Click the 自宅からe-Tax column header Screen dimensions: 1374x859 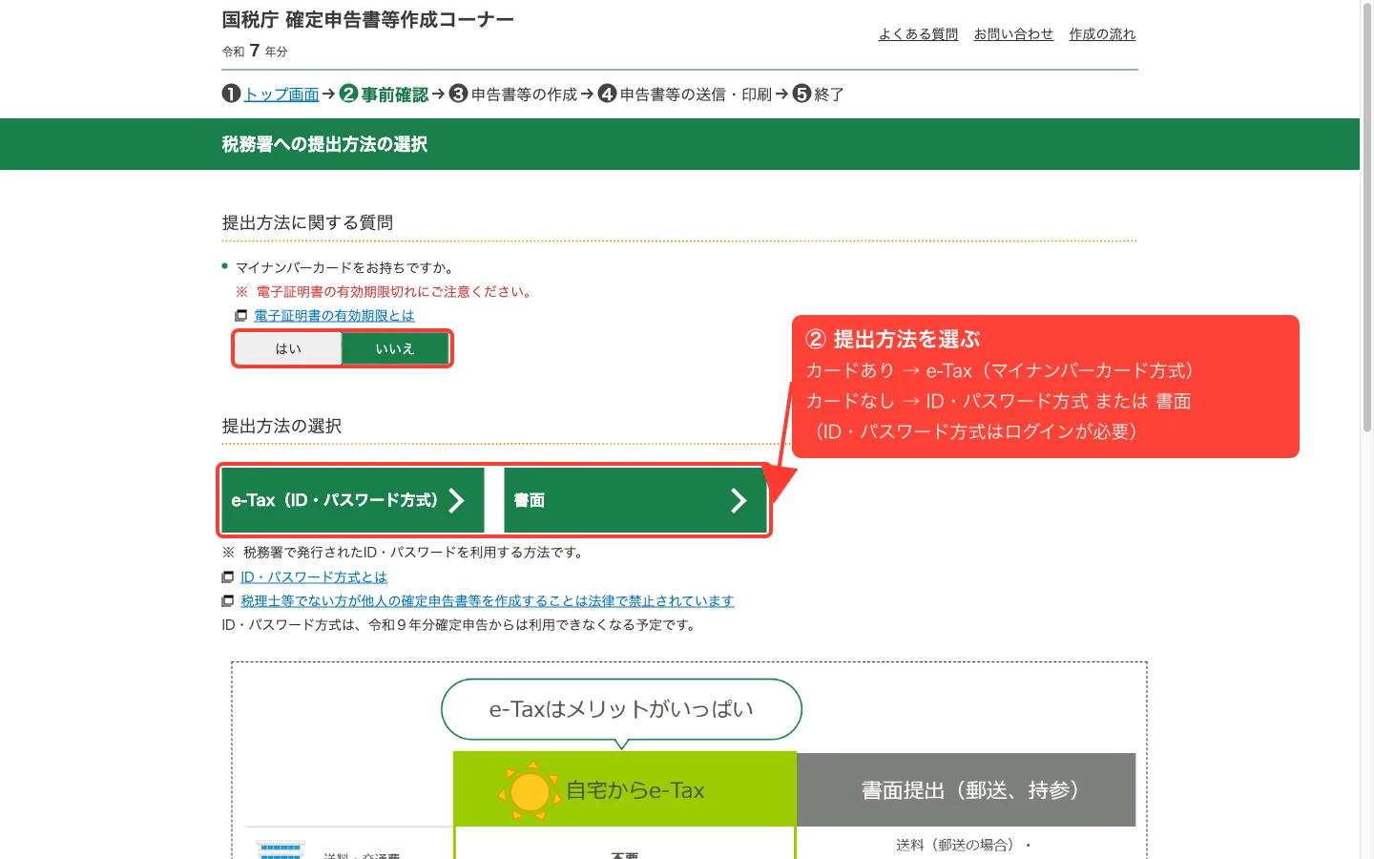coord(625,789)
